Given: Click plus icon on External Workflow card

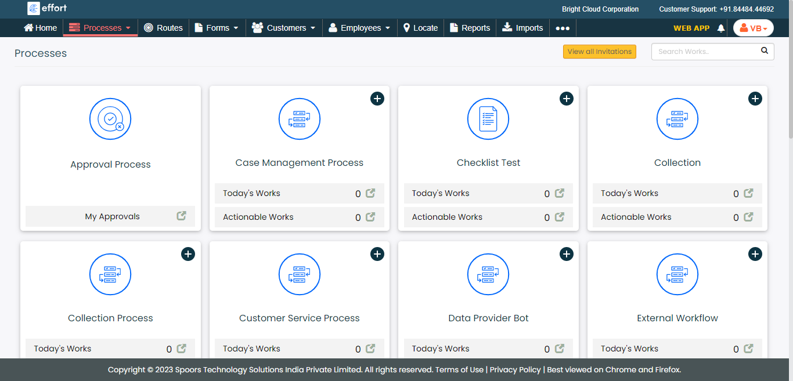Looking at the screenshot, I should coord(755,254).
